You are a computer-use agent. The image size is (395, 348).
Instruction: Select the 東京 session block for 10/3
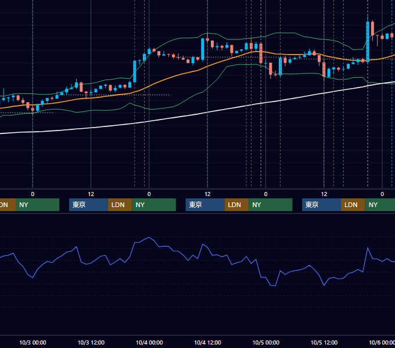point(89,205)
